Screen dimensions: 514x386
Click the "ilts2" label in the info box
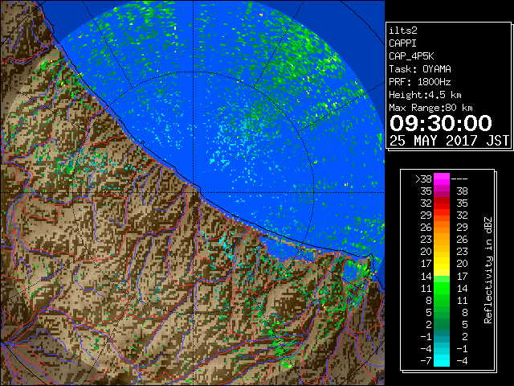[403, 31]
